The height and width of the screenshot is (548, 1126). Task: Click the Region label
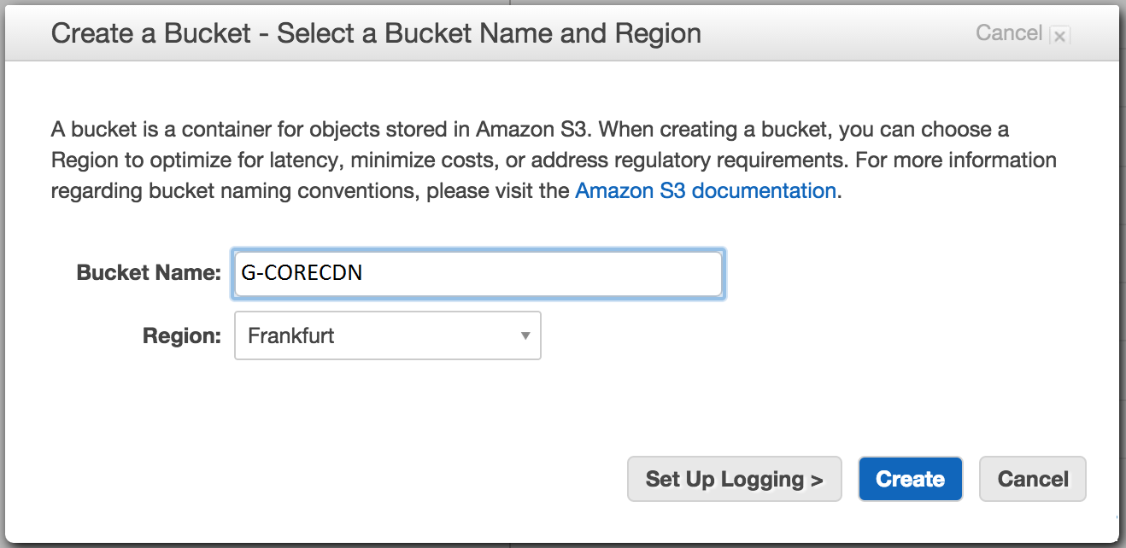(182, 336)
